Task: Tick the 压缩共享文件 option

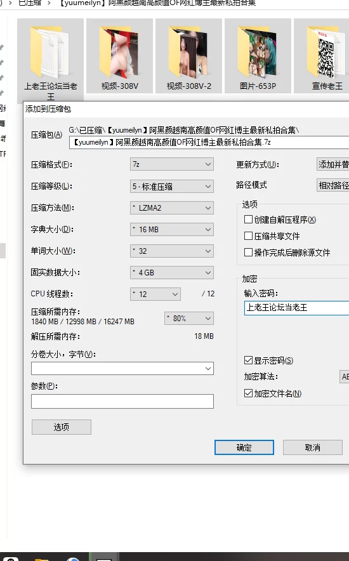Action: pyautogui.click(x=248, y=236)
